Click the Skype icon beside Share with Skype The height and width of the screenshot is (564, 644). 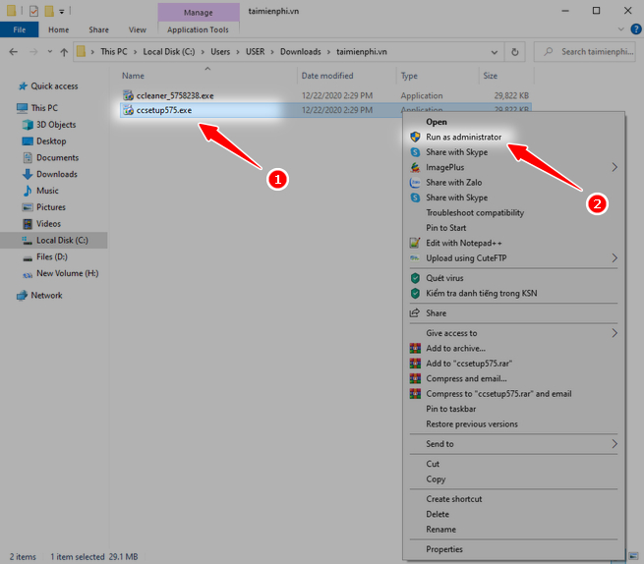point(415,152)
